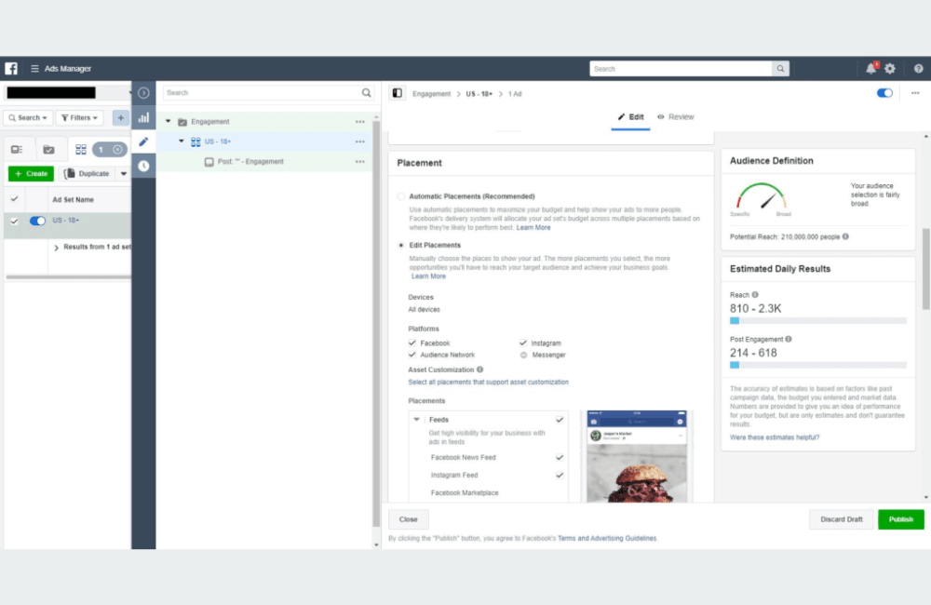Screen dimensions: 931x605
Task: Collapse the Feeds placements group
Action: (417, 420)
